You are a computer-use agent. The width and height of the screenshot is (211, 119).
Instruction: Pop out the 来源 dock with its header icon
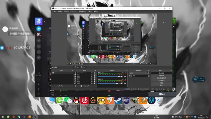click(x=95, y=71)
